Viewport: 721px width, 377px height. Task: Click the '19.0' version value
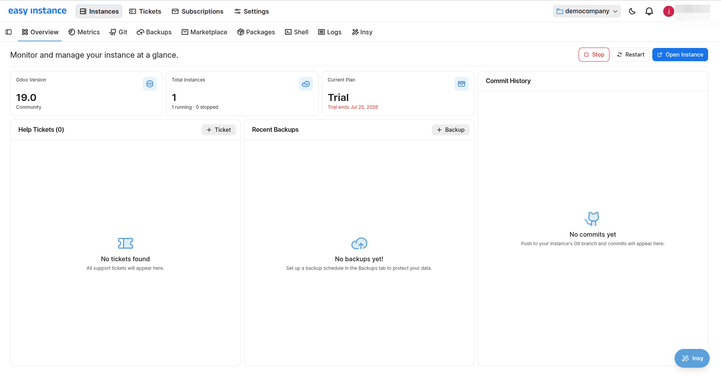[x=26, y=97]
